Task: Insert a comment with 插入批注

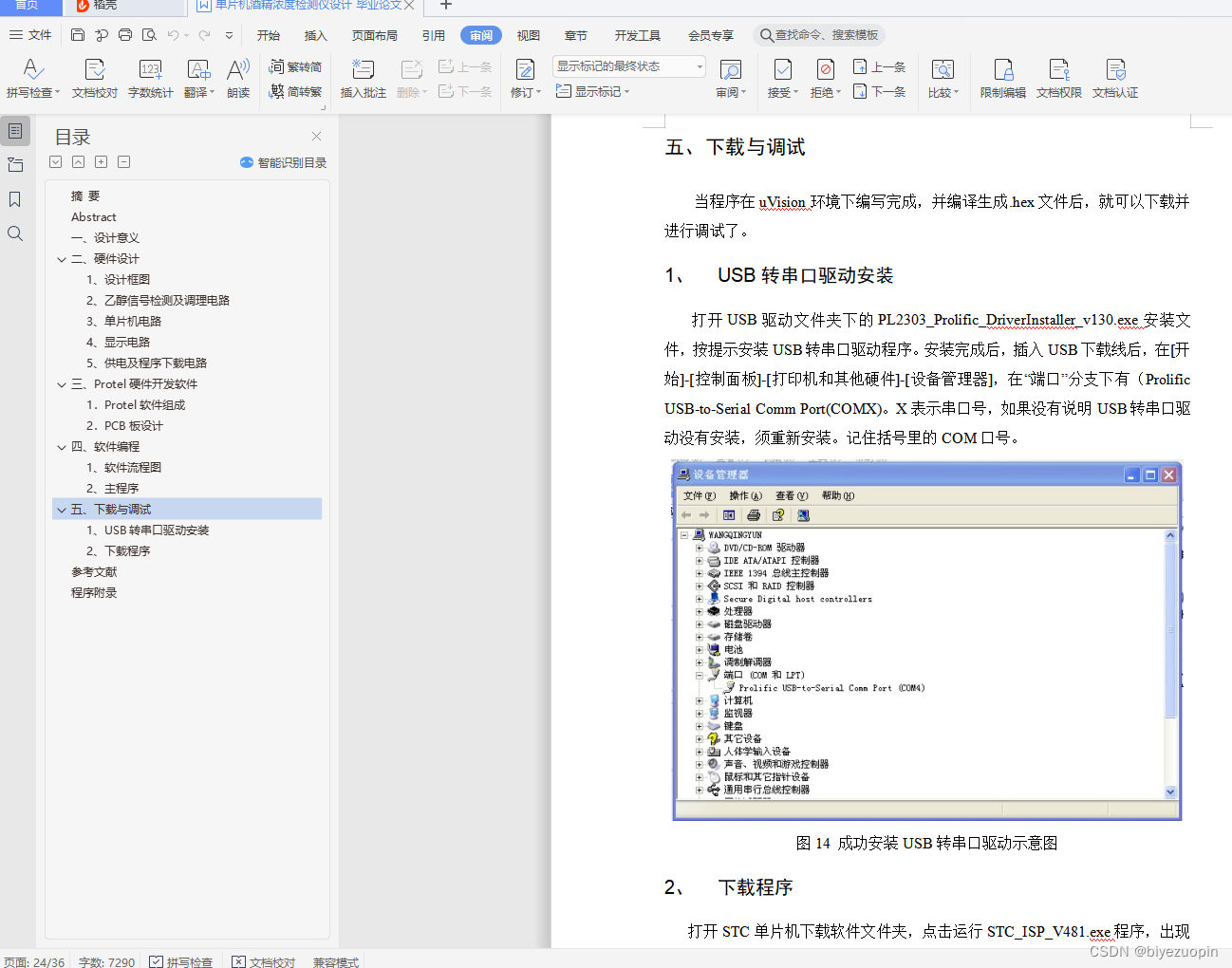Action: [x=363, y=79]
